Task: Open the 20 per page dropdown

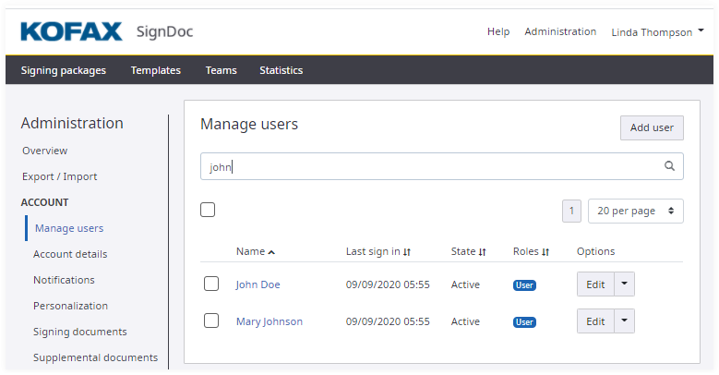Action: [635, 211]
